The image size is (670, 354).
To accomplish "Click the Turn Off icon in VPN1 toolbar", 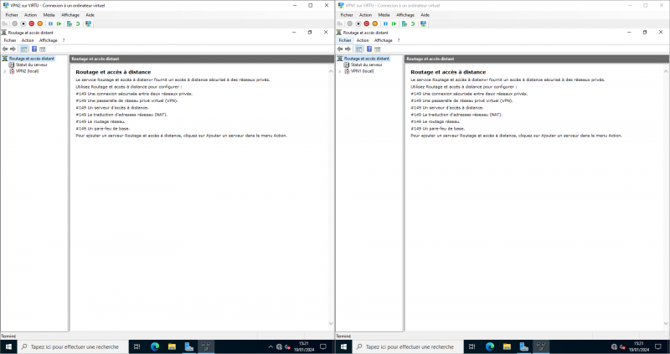I will tap(358, 24).
